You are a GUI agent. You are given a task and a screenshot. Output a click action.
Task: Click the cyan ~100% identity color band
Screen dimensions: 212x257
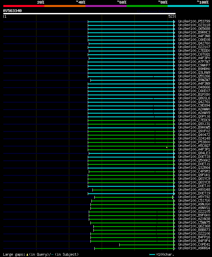tap(188, 6)
